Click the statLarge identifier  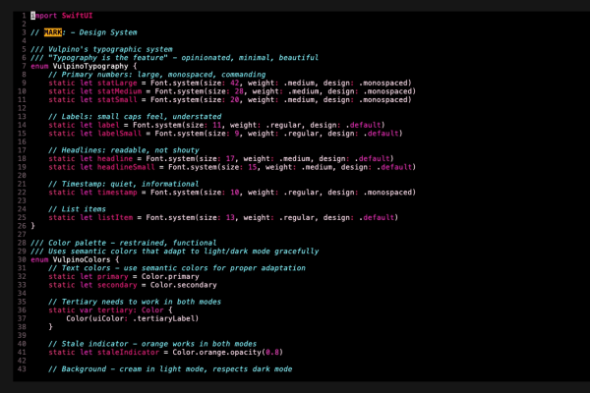[117, 83]
